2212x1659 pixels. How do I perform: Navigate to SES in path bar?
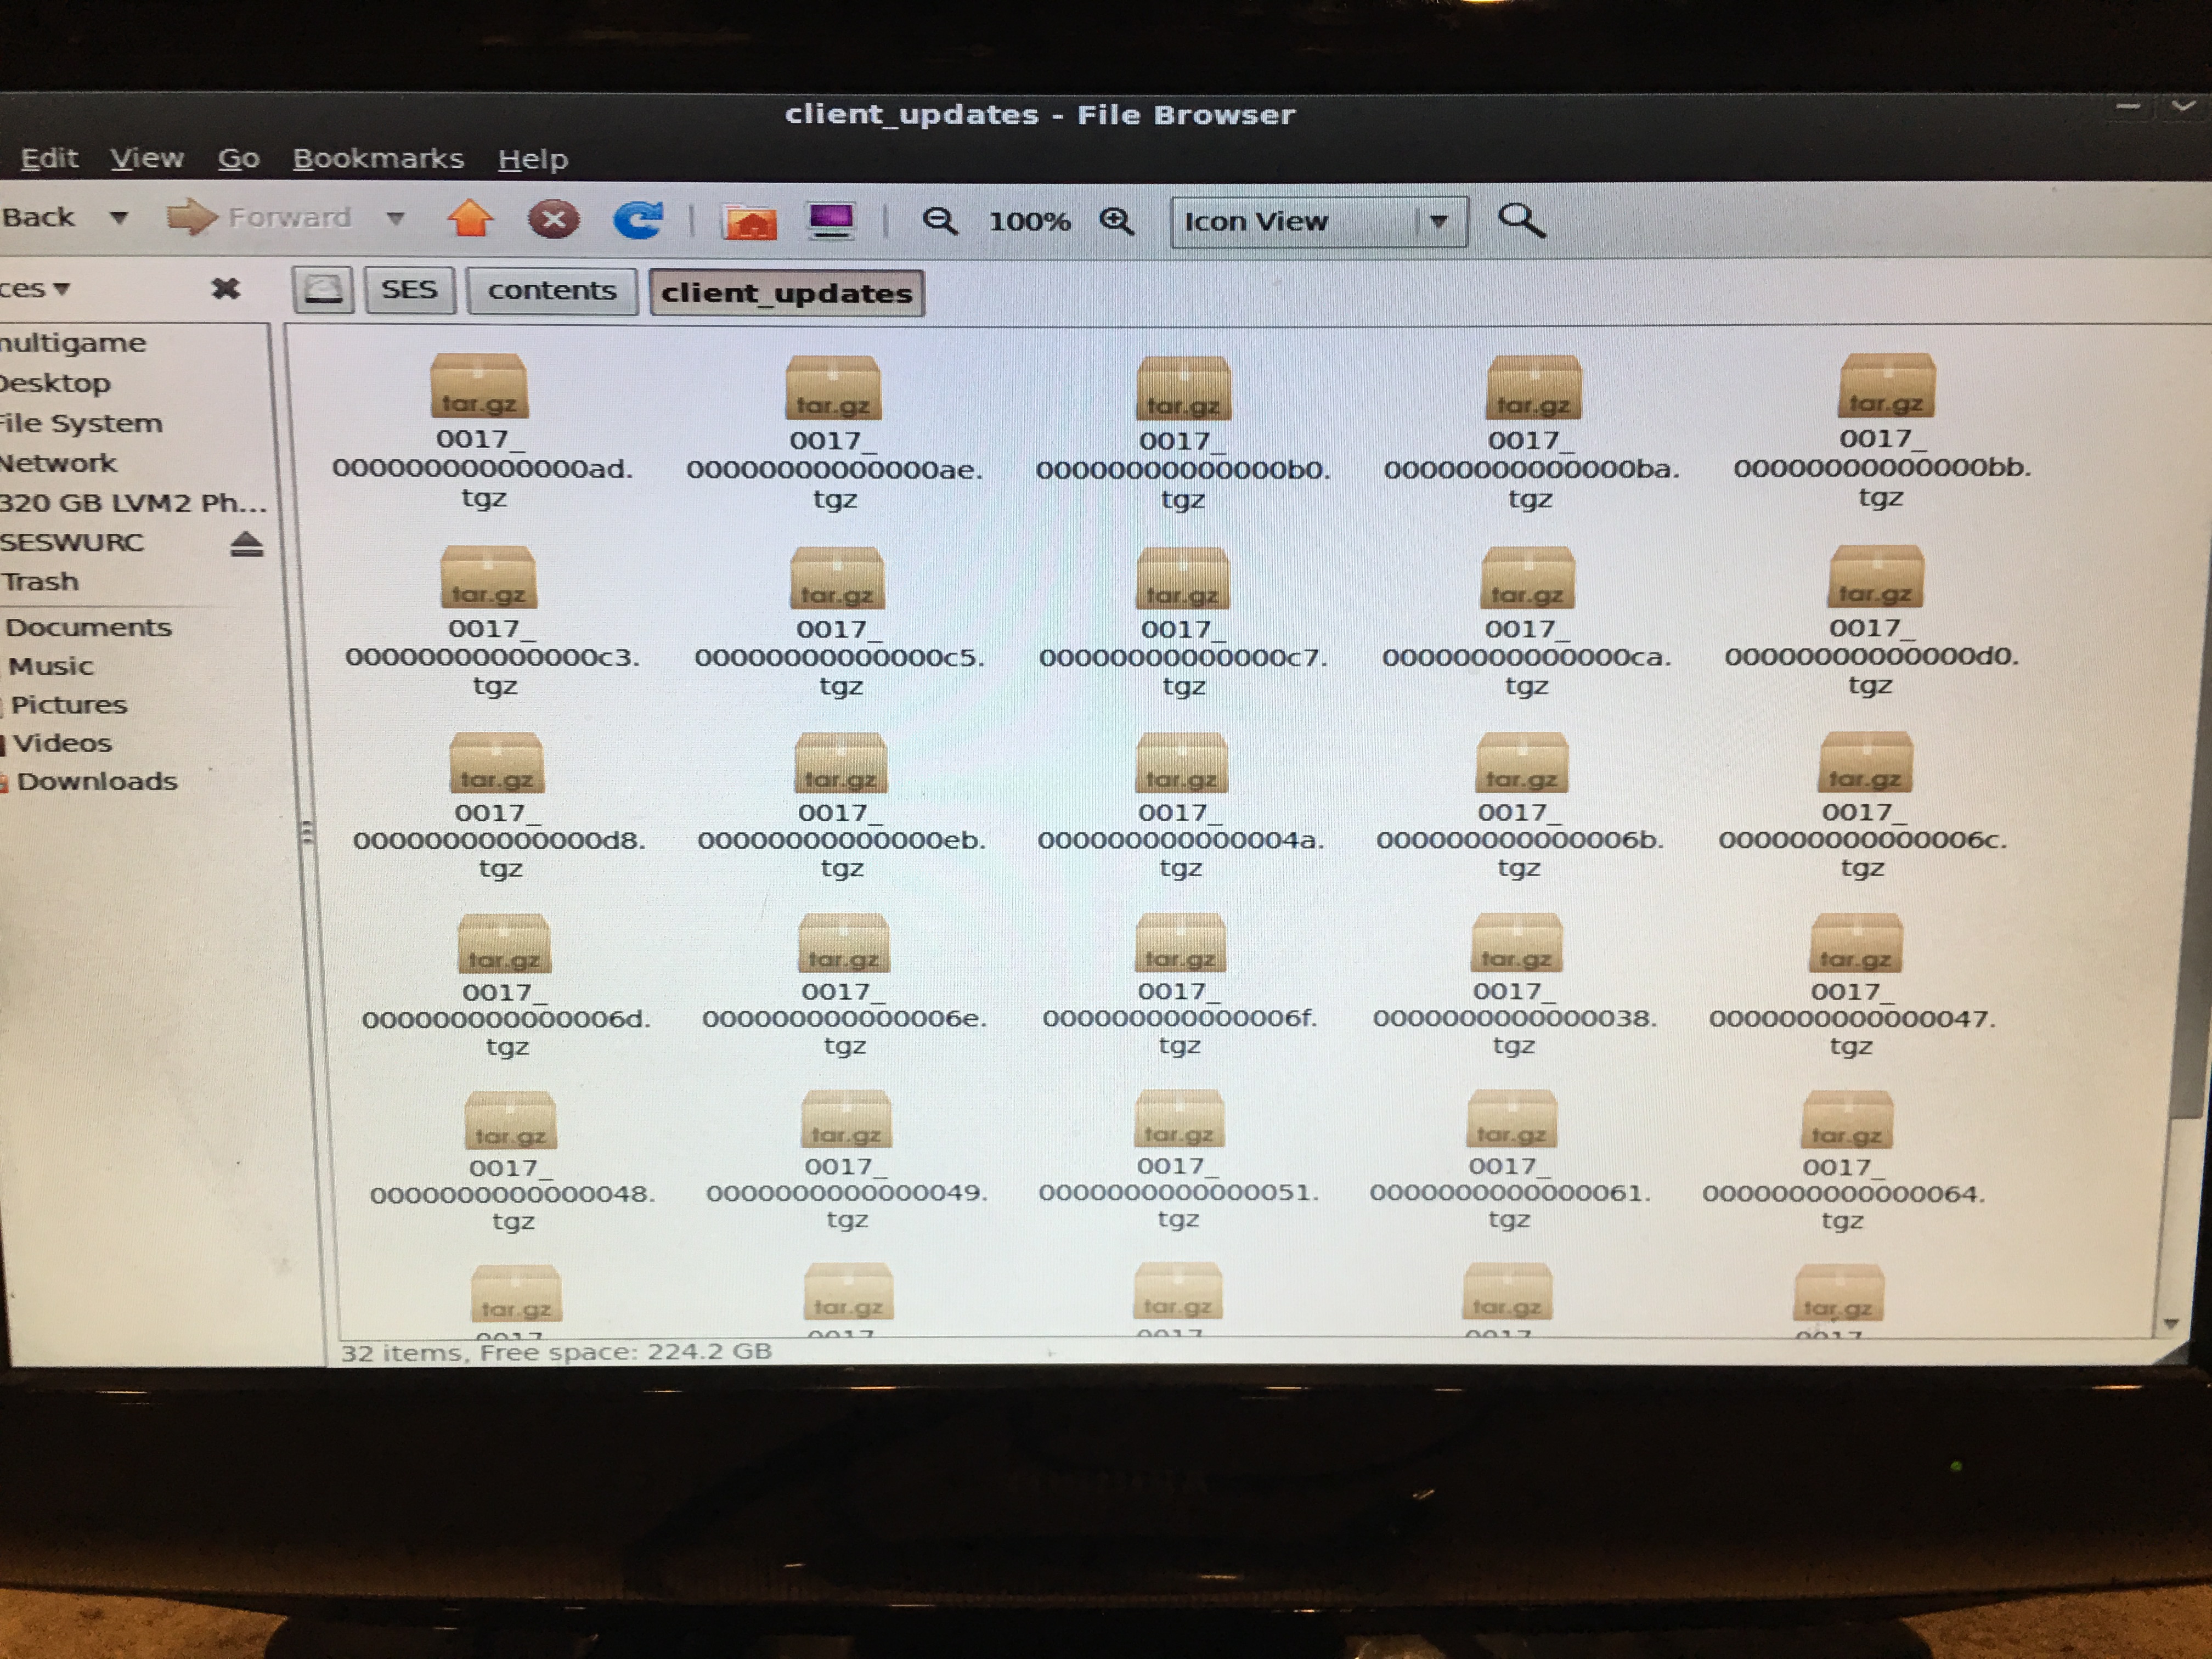(x=409, y=290)
